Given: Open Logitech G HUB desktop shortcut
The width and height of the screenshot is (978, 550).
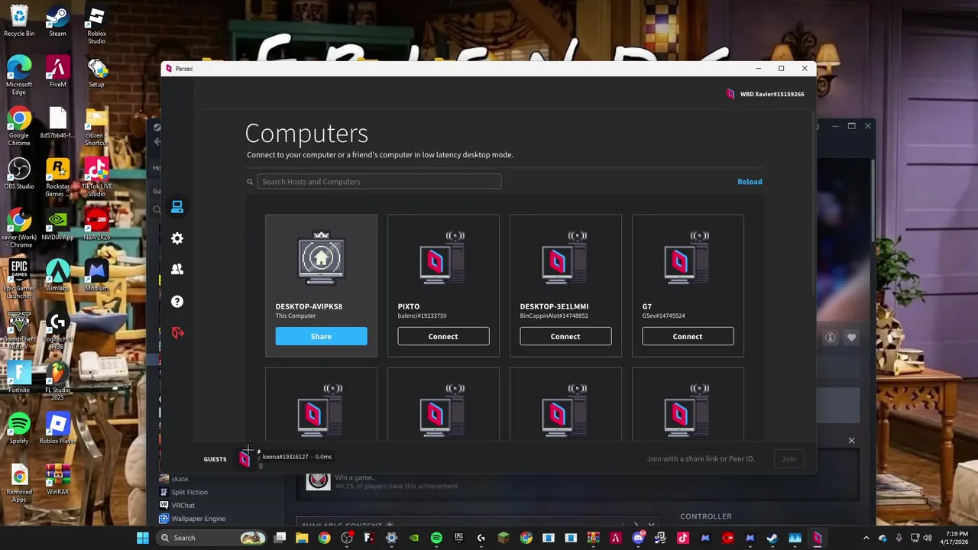Looking at the screenshot, I should (x=57, y=331).
